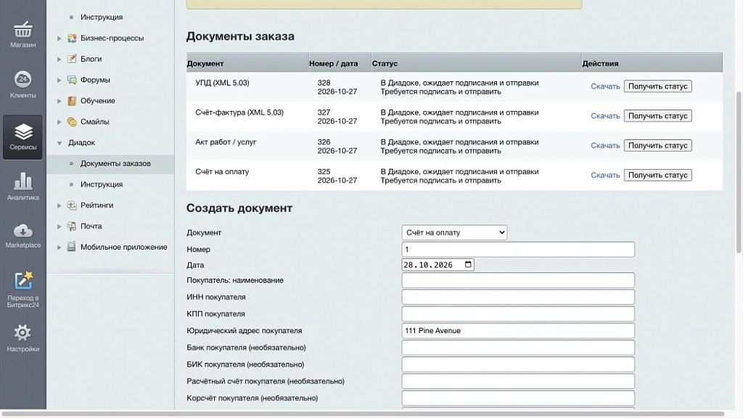
Task: Click the Документы заказа heading
Action: tap(240, 36)
